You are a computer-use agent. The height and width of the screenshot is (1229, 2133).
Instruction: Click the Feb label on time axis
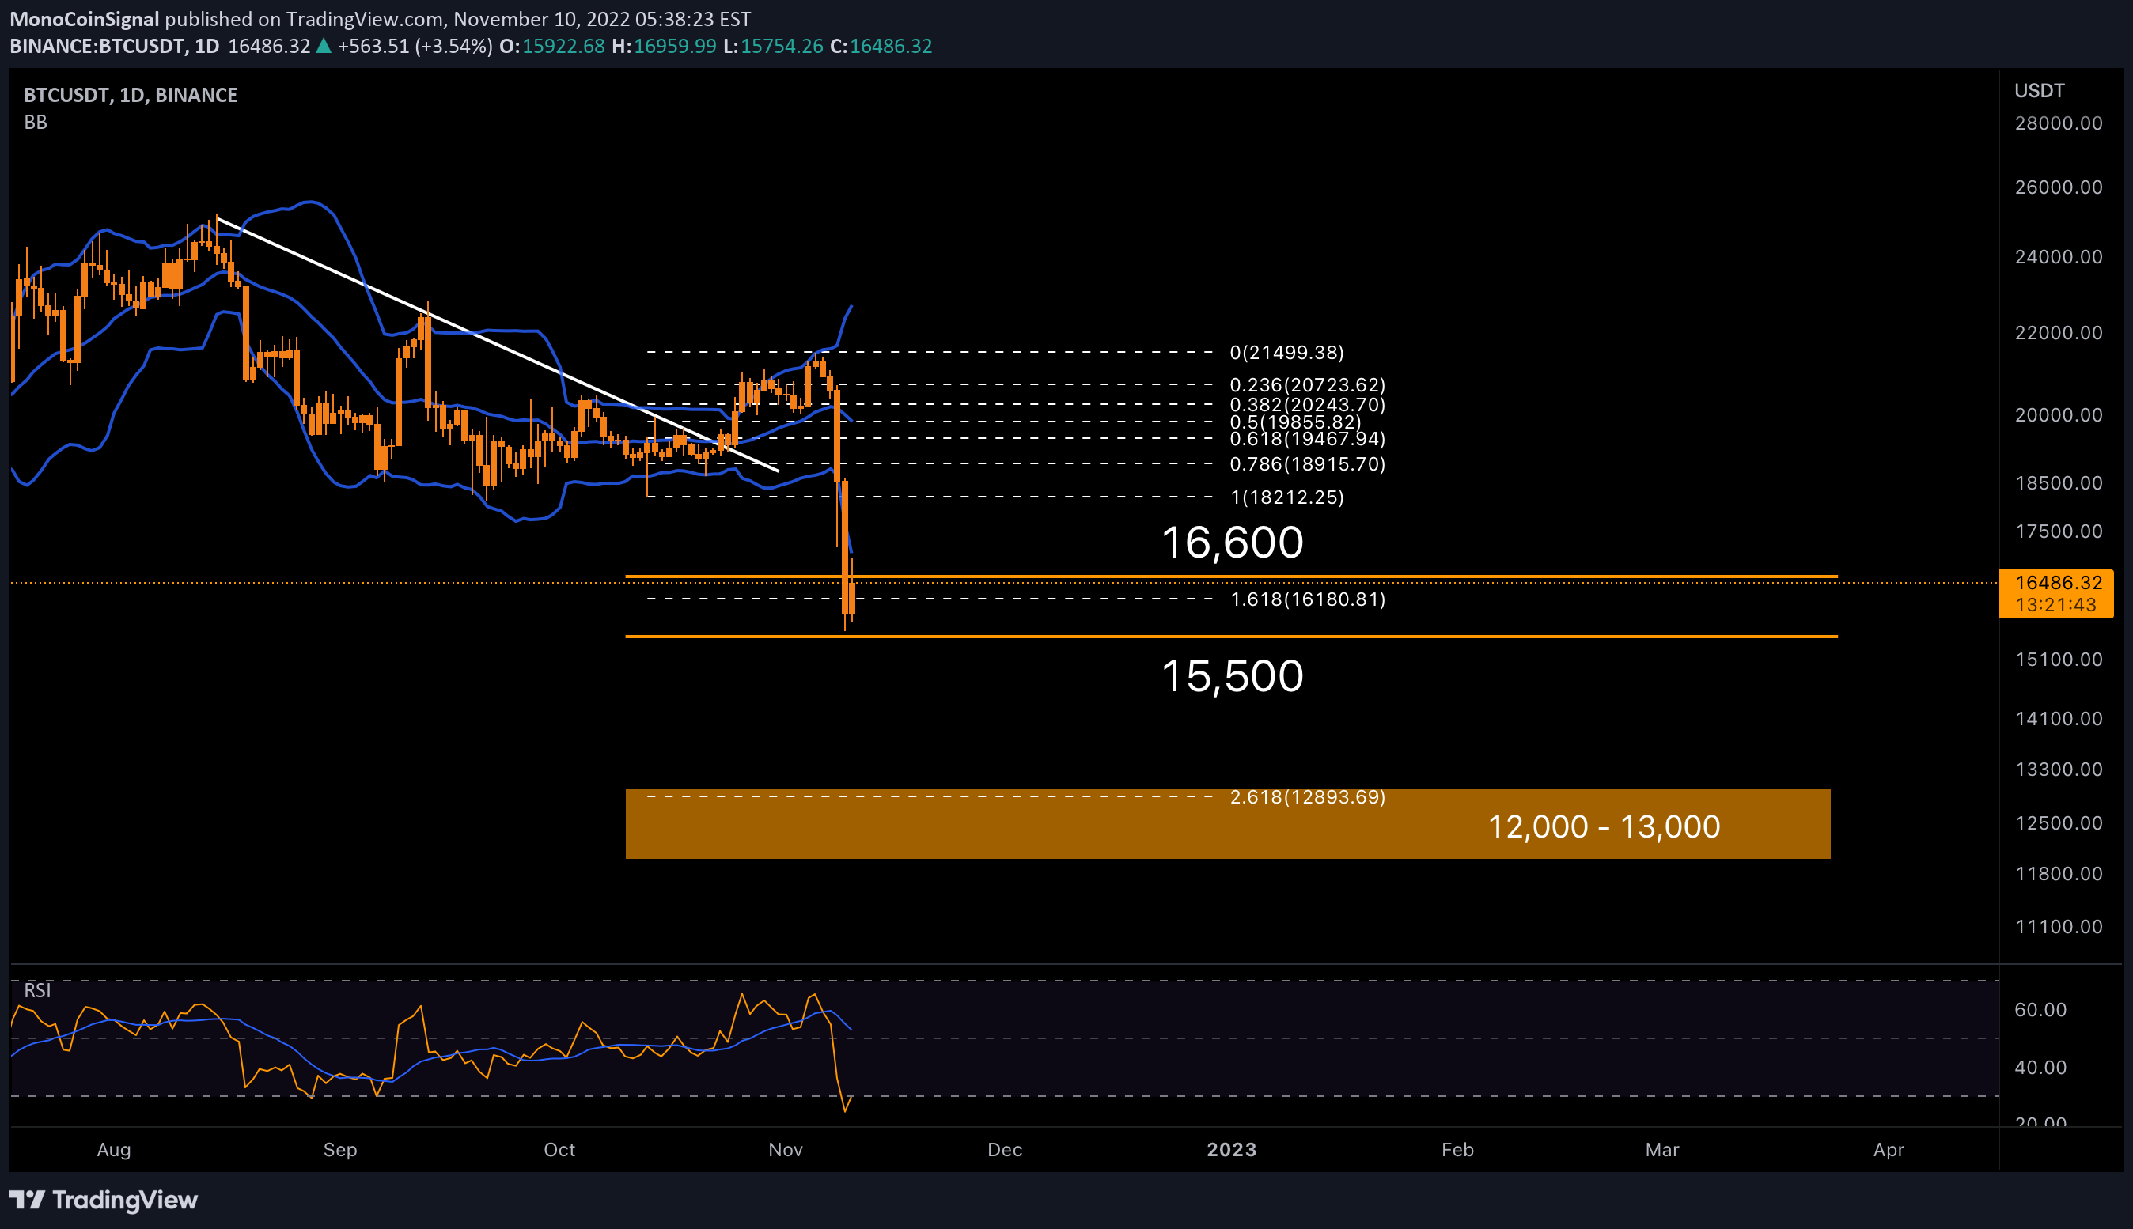pos(1457,1150)
